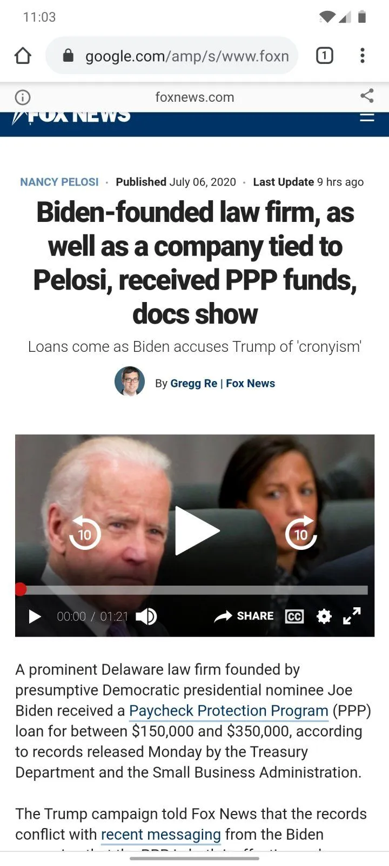Open video settings gear menu
The image size is (389, 866).
click(324, 616)
